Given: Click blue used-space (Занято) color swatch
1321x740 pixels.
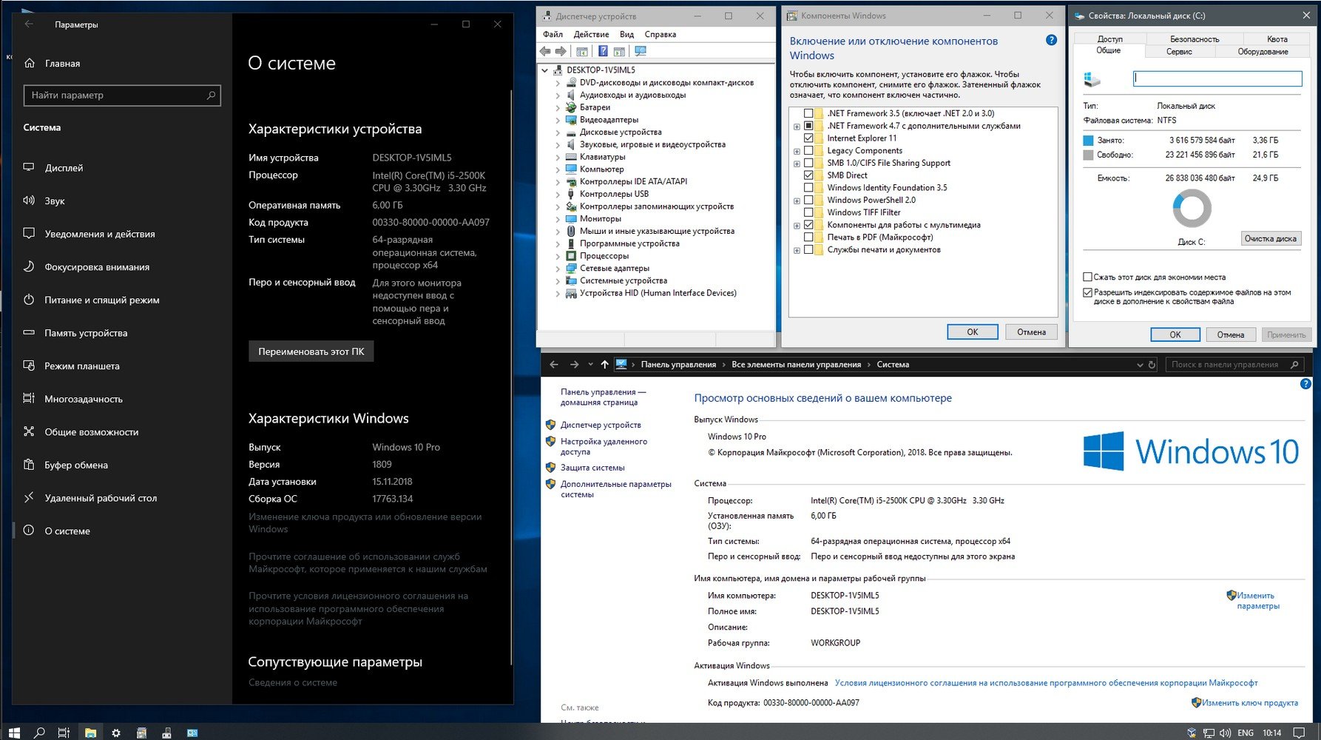Looking at the screenshot, I should [x=1088, y=140].
